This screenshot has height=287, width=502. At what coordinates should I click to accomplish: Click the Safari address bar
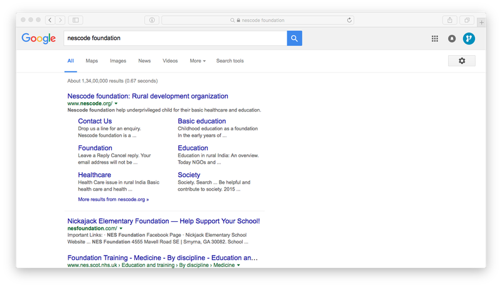point(258,20)
